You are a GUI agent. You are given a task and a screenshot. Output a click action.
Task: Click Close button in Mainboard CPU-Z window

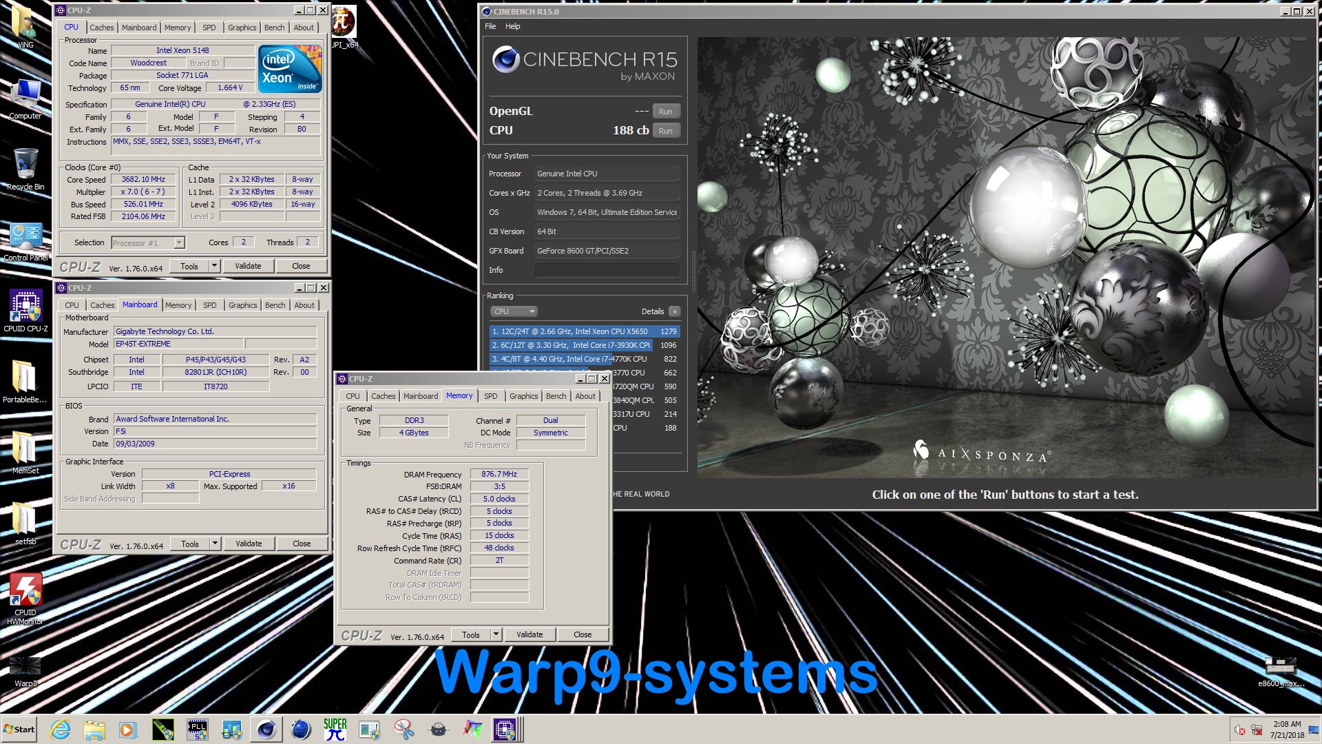point(302,544)
